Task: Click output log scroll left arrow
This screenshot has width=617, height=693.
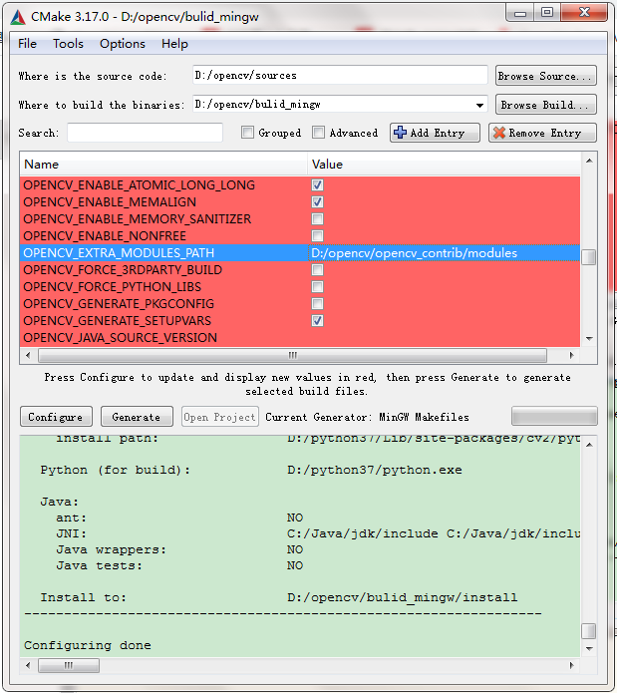Action: click(28, 665)
